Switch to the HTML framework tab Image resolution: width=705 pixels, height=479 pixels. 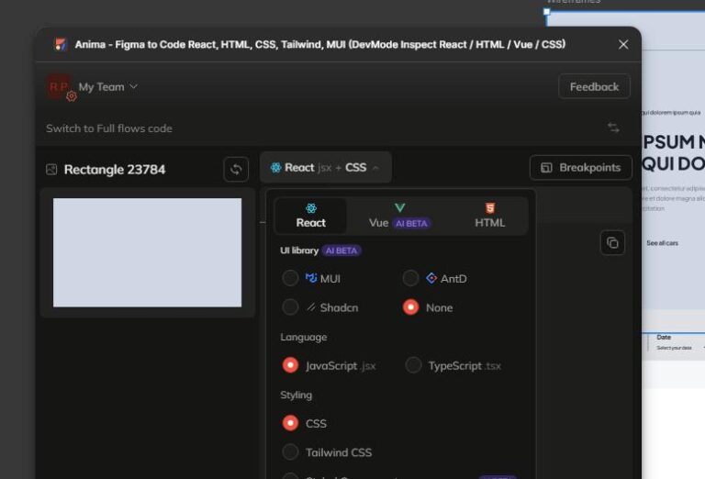[489, 216]
